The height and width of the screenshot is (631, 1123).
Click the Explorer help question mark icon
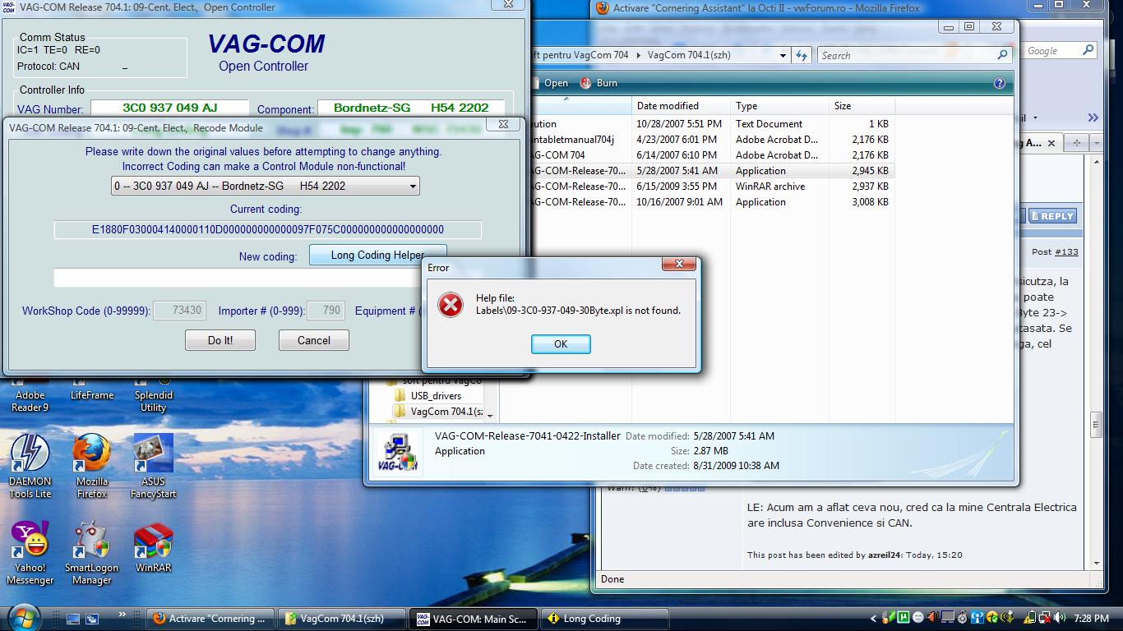click(1000, 83)
